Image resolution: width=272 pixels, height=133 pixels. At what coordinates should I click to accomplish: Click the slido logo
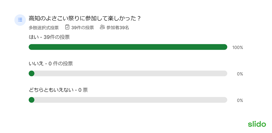pyautogui.click(x=257, y=124)
